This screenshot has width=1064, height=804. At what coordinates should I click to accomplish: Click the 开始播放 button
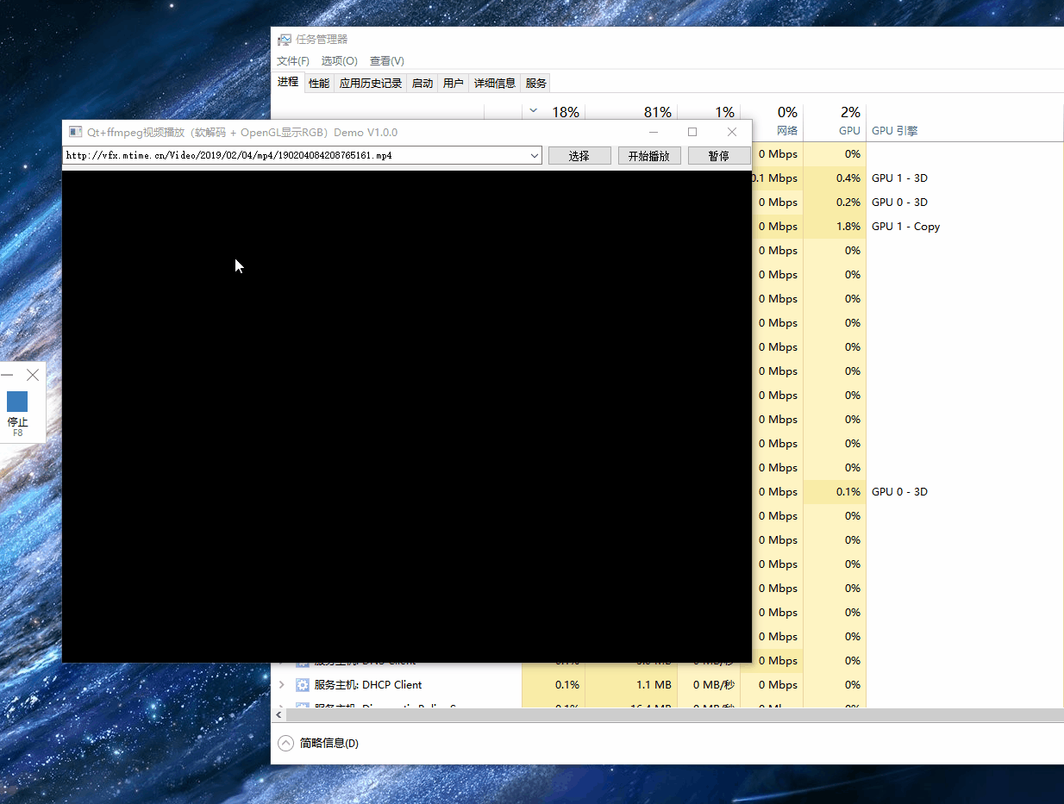pyautogui.click(x=649, y=156)
